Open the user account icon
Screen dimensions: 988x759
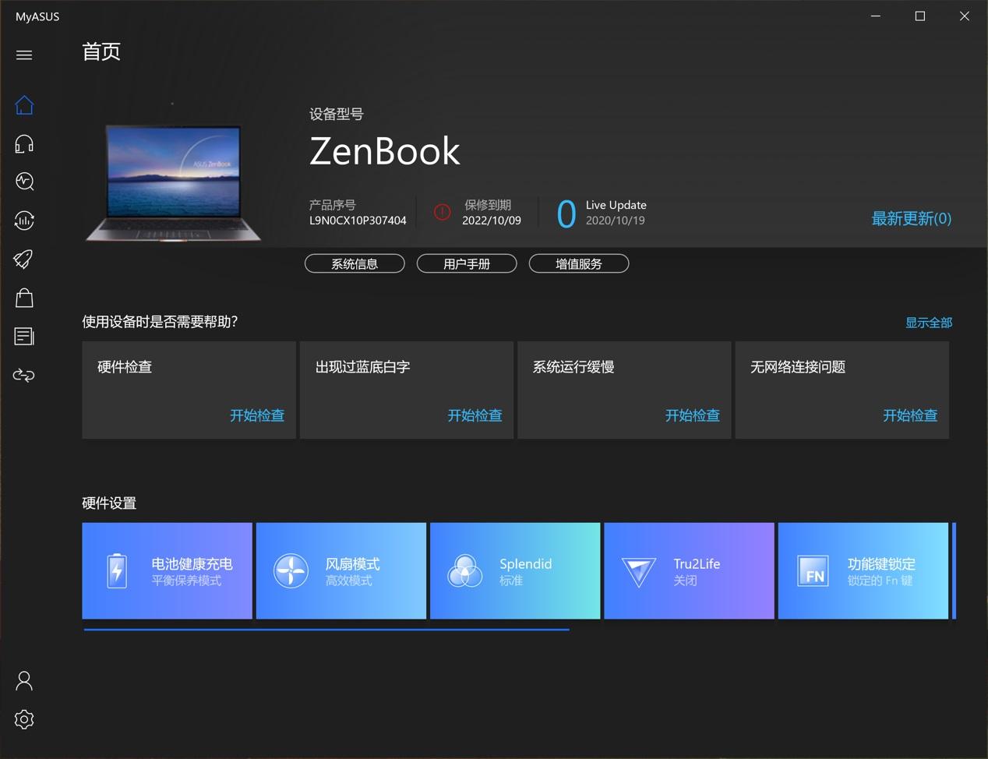tap(24, 681)
